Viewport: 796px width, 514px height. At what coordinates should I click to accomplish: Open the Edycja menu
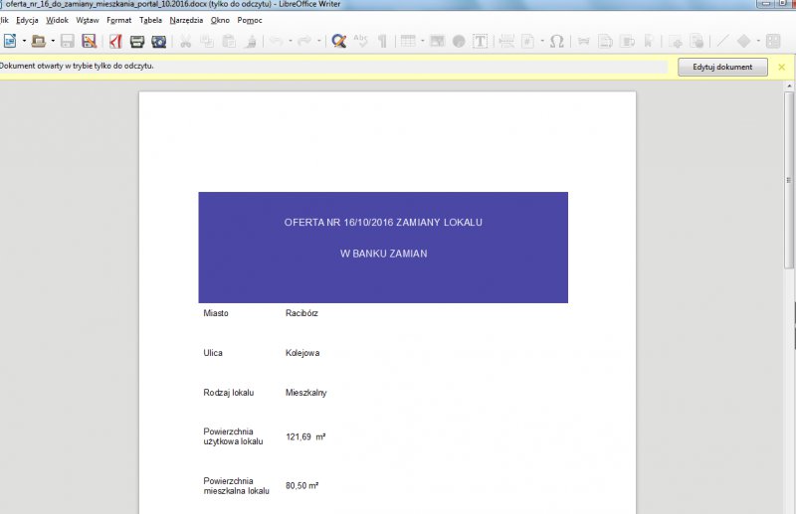tap(27, 20)
